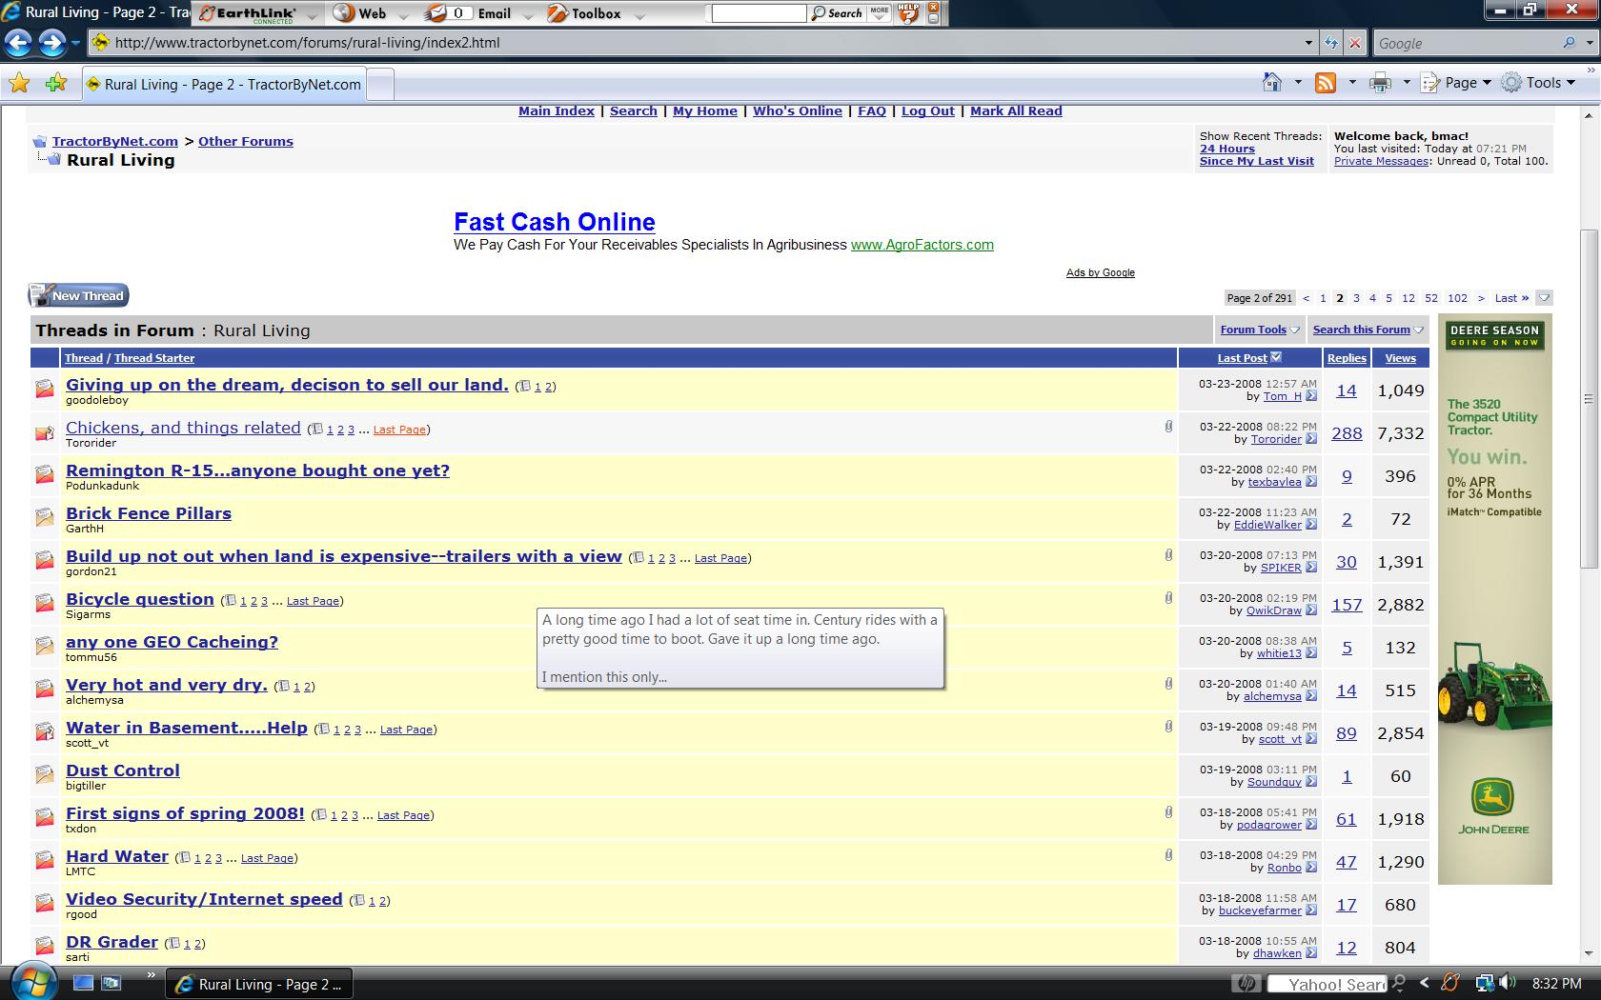Expand the Search this Forum dropdown
The height and width of the screenshot is (1000, 1601).
coord(1368,330)
